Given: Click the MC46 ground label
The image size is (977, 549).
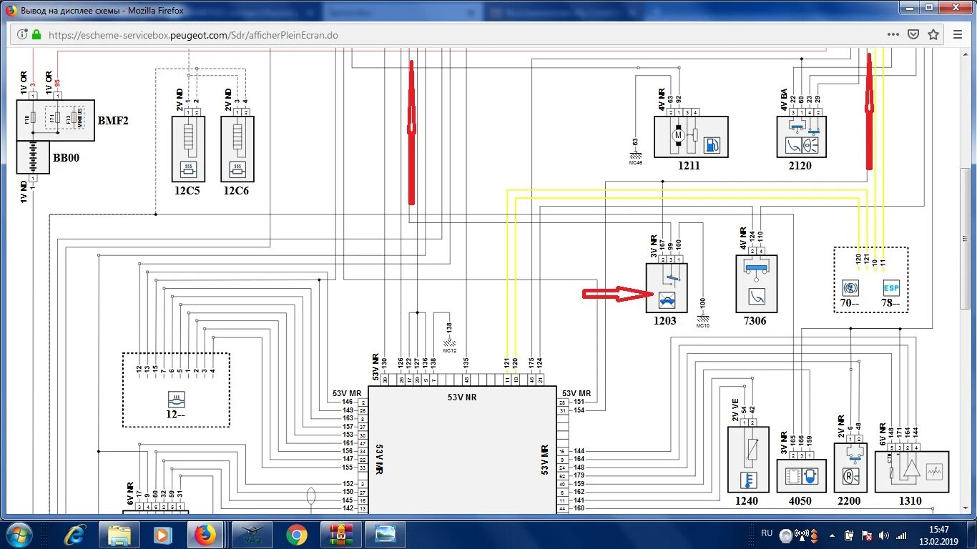Looking at the screenshot, I should click(x=635, y=162).
